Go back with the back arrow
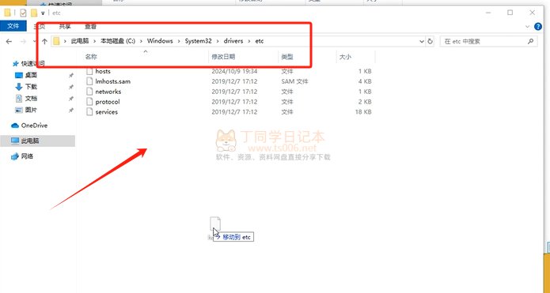The width and height of the screenshot is (550, 293). [x=9, y=41]
